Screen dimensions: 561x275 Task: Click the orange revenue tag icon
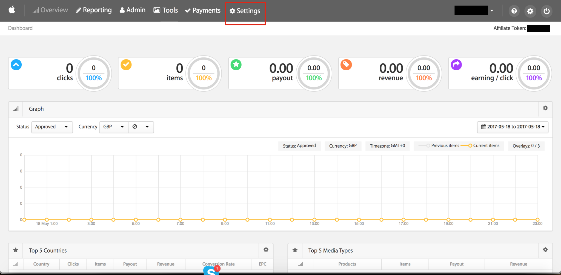[346, 65]
